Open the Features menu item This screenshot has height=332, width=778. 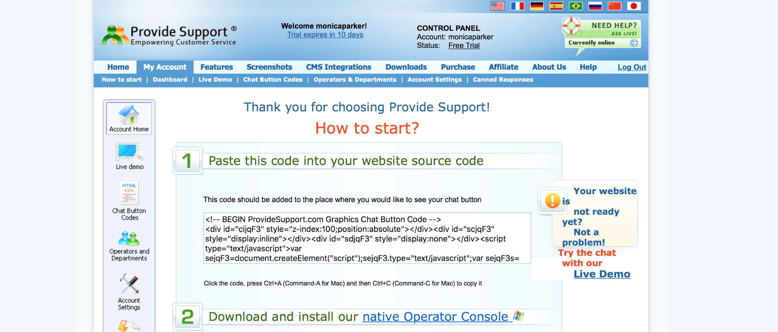pyautogui.click(x=217, y=67)
